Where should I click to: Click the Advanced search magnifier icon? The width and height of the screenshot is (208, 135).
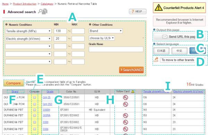click(43, 11)
